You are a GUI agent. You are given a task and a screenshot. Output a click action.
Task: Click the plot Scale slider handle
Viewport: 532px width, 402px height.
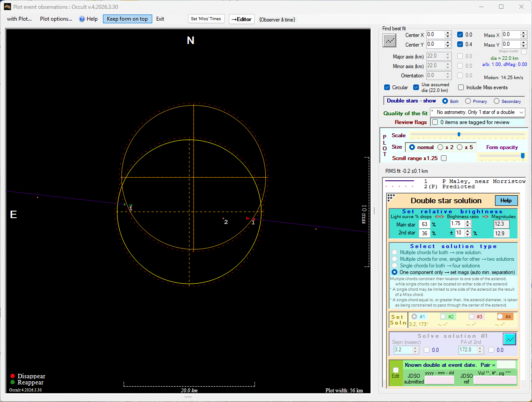pos(459,135)
